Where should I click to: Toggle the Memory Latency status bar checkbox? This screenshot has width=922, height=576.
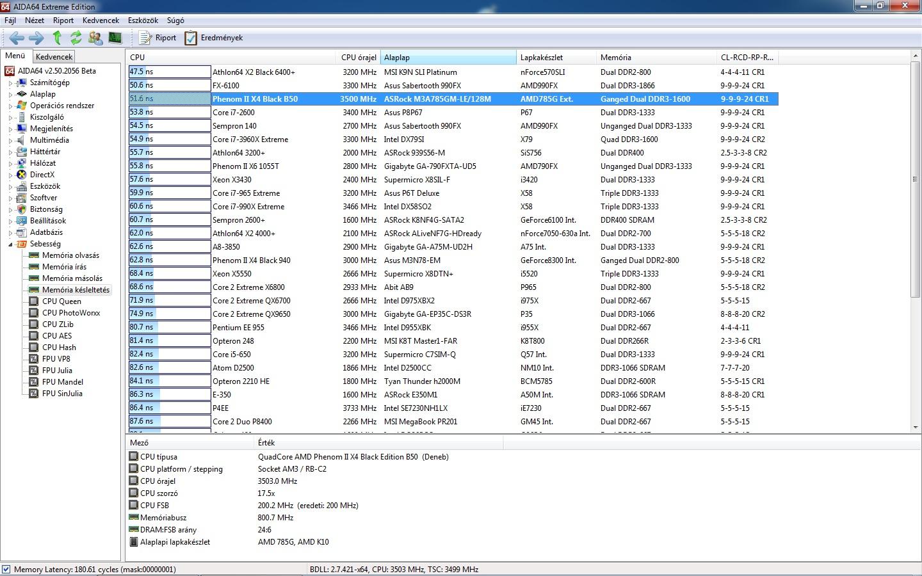point(6,569)
